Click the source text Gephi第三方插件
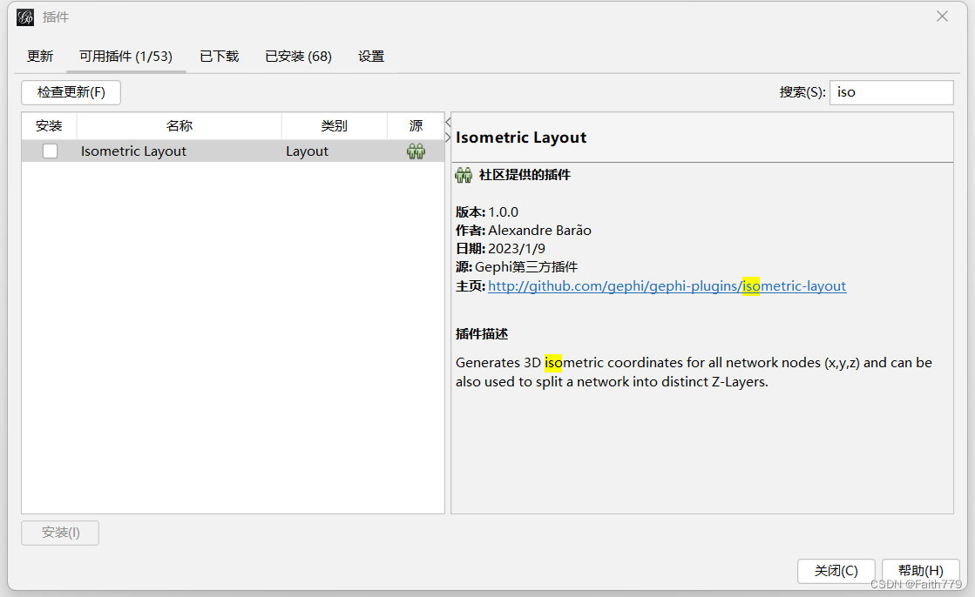Screen dimensions: 975x597 [x=526, y=267]
